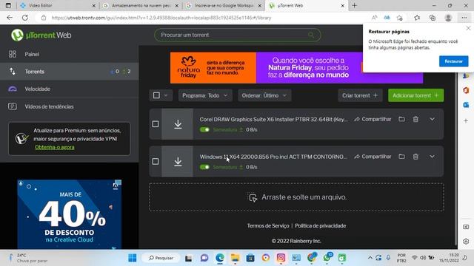Expand the Windows 11 torrent details

tap(432, 157)
